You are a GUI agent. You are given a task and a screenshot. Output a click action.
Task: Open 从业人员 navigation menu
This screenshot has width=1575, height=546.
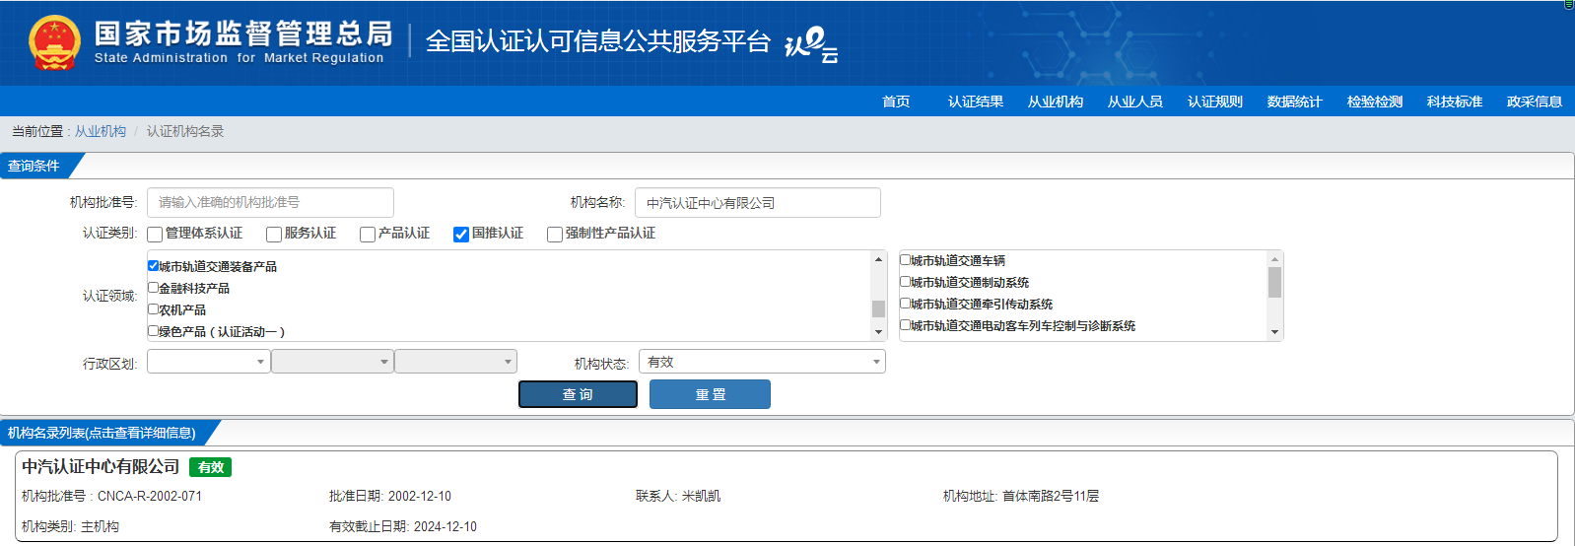1135,102
